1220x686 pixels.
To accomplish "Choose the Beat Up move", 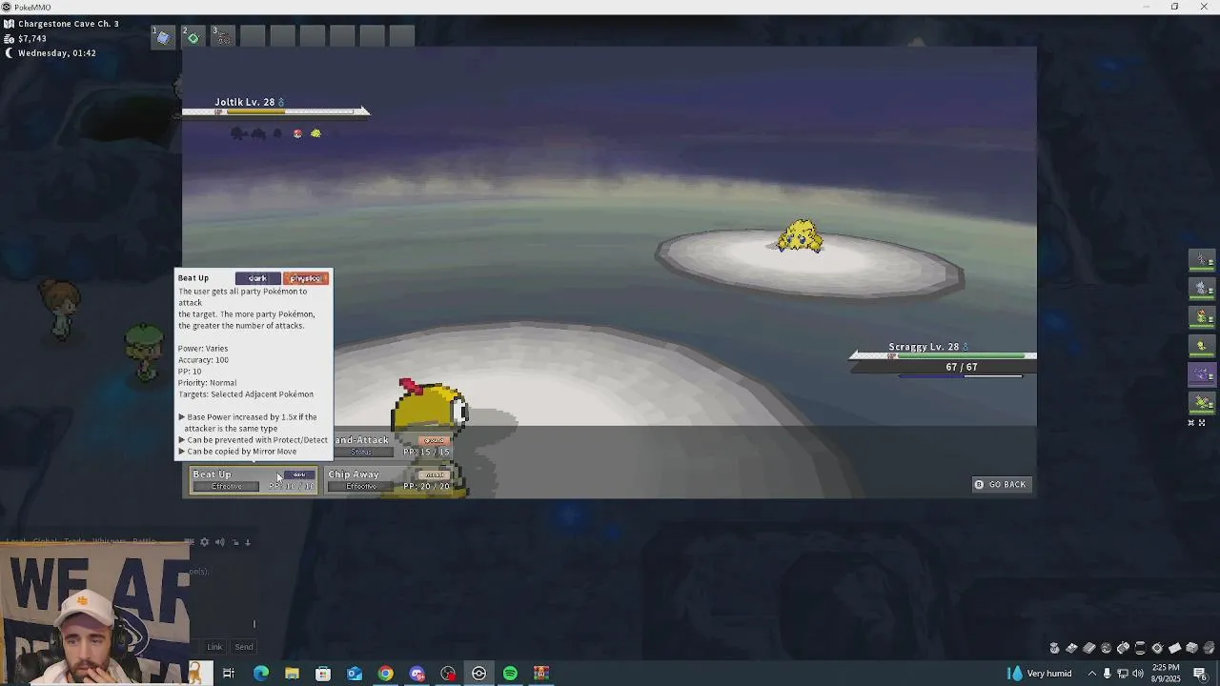I will (254, 480).
